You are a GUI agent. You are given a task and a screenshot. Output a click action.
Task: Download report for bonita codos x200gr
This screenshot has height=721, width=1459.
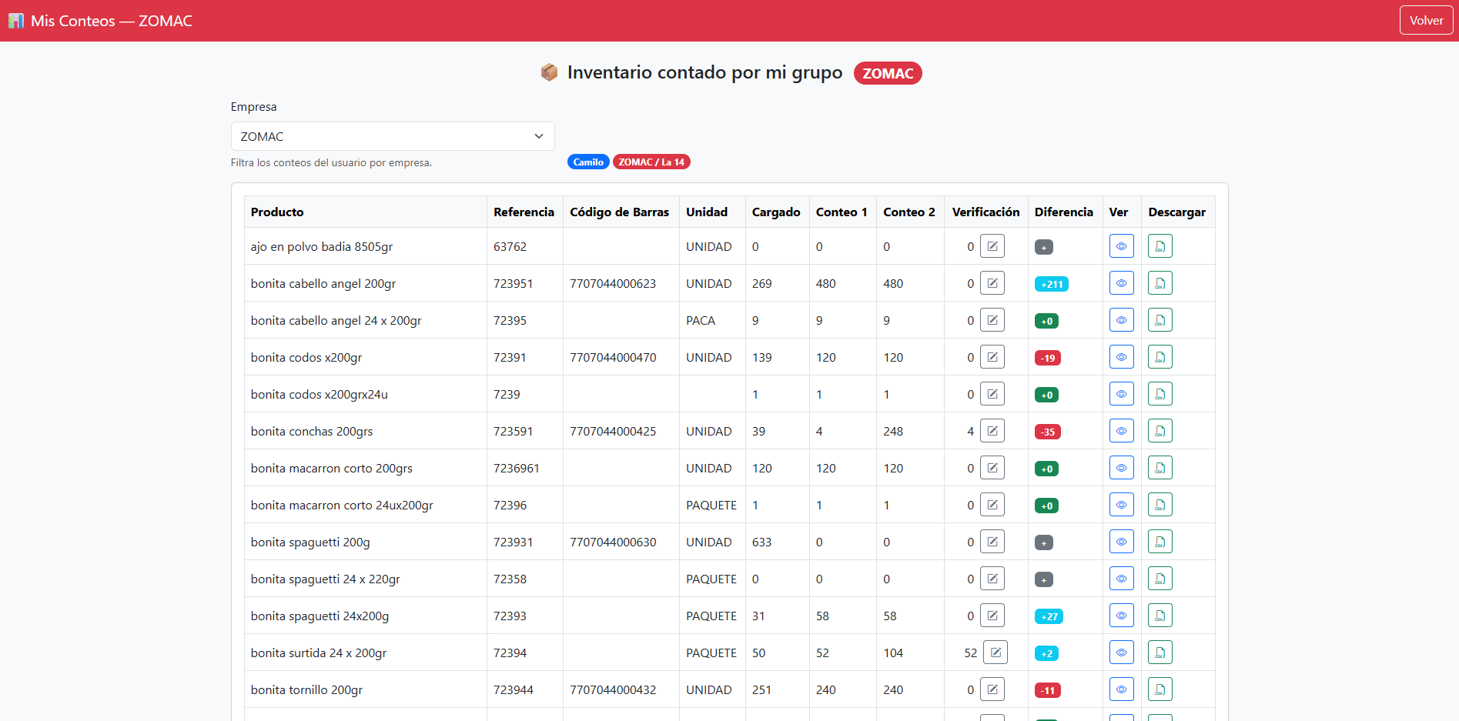1160,357
